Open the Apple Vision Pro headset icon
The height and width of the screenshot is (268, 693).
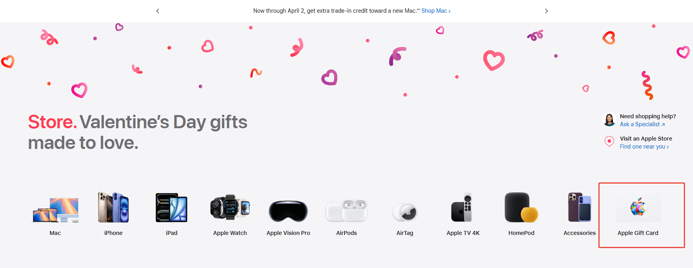288,211
